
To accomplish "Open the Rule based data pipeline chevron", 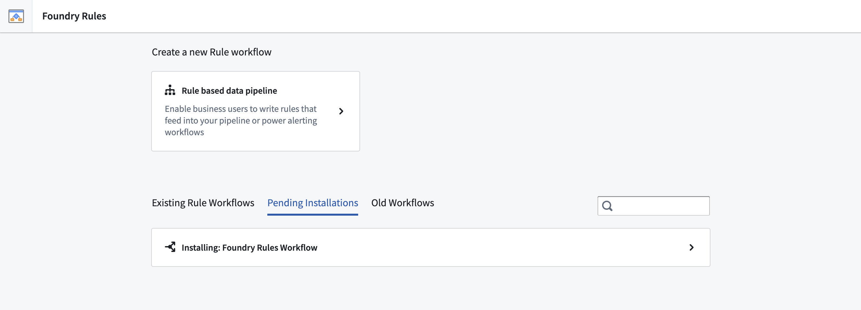I will pos(341,111).
